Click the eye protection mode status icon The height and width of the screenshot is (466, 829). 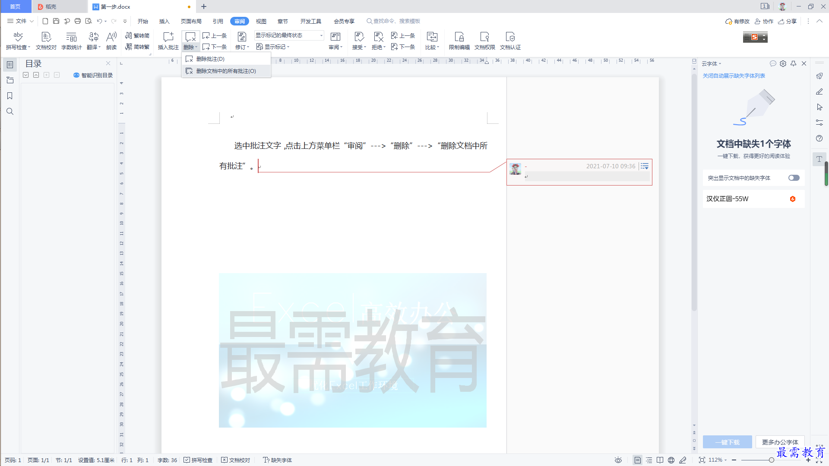tap(618, 460)
